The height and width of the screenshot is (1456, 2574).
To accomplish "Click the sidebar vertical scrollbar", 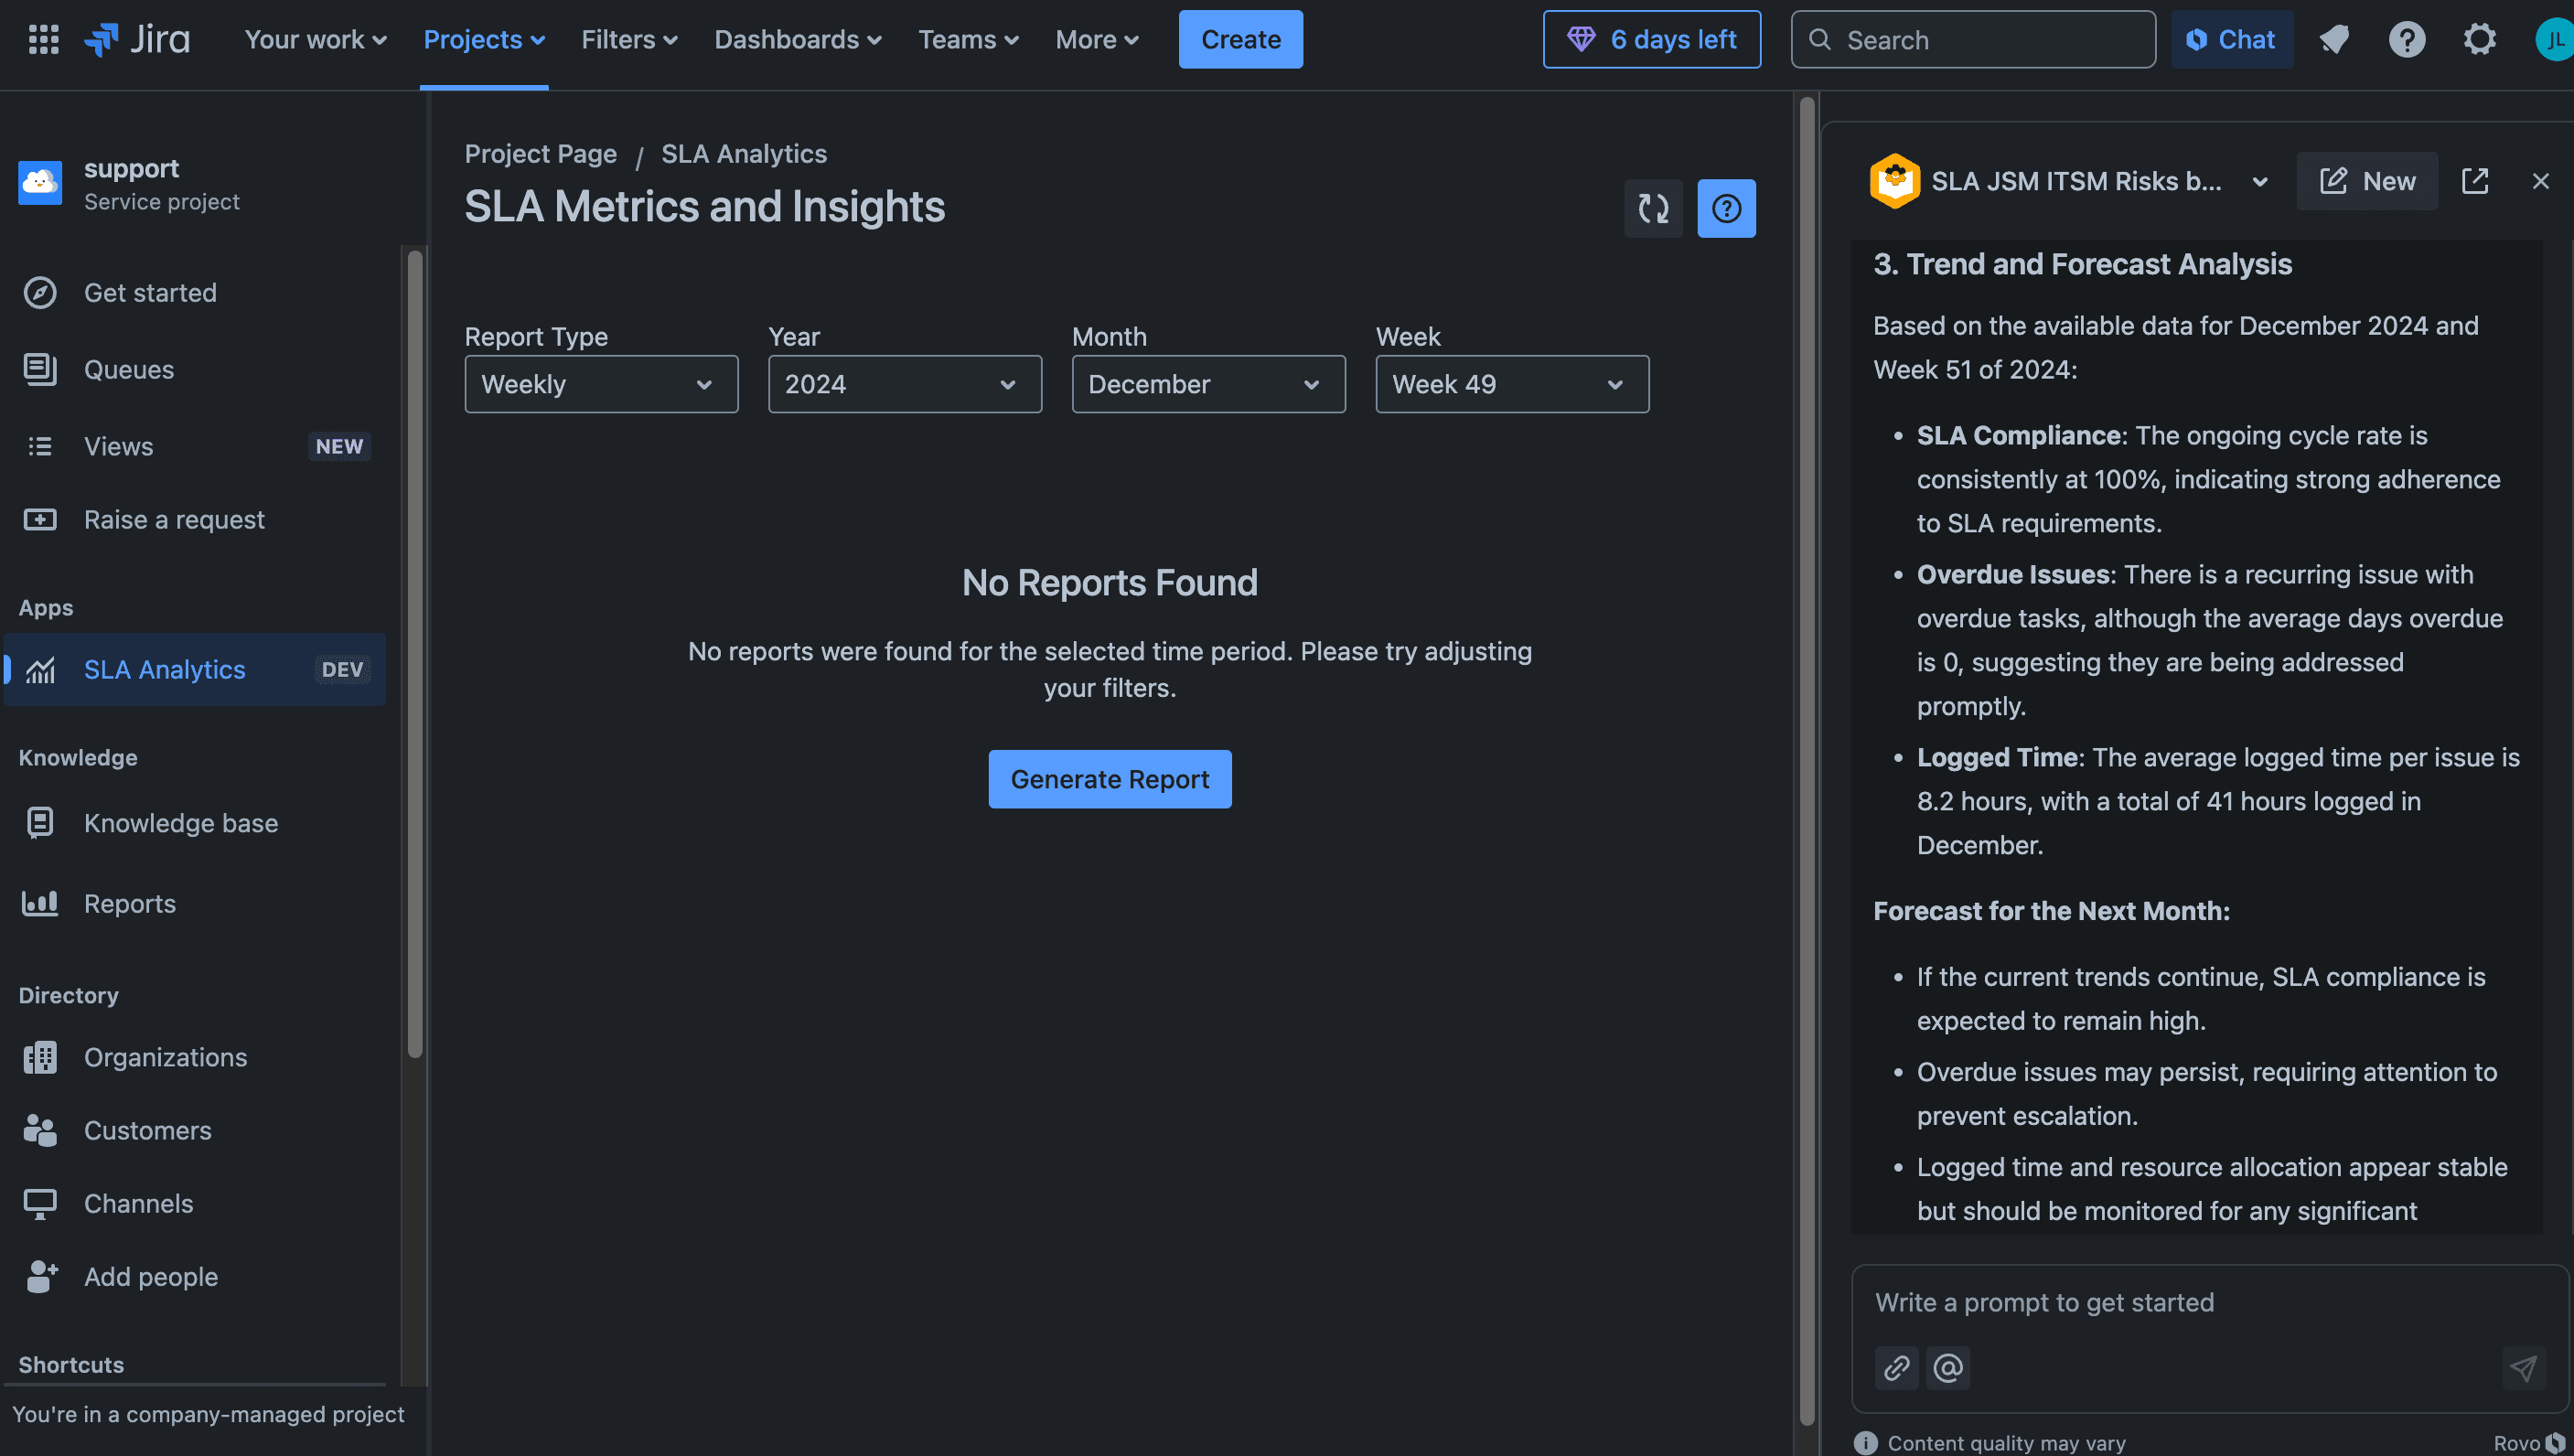I will [415, 653].
